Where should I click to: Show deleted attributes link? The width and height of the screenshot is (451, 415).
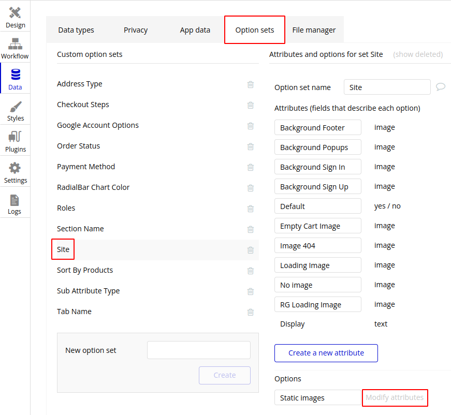[x=418, y=54]
